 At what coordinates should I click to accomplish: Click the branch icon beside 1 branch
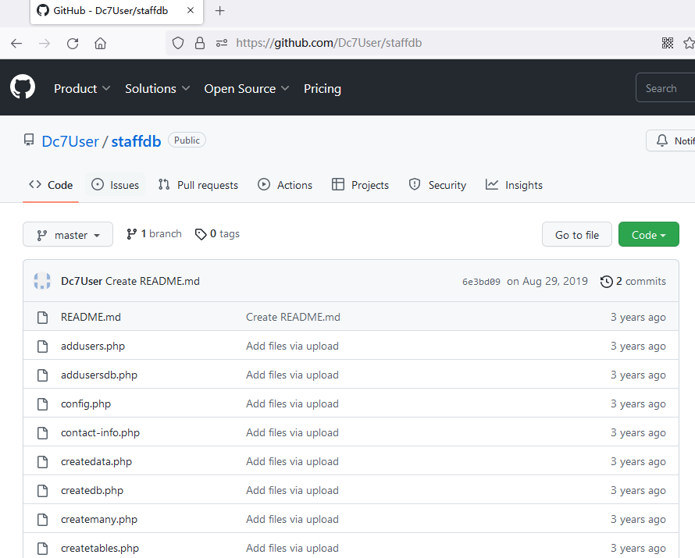point(131,234)
